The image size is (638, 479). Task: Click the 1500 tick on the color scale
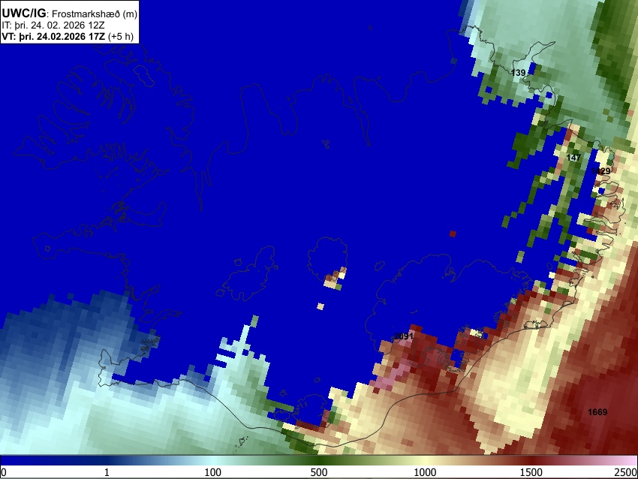pos(531,472)
